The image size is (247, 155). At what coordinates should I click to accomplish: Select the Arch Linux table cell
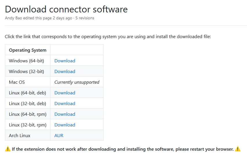click(28, 135)
